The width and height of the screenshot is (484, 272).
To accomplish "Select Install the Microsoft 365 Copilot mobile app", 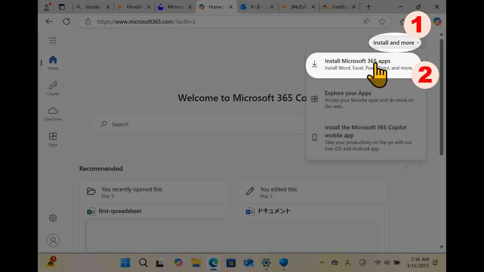I will click(366, 138).
